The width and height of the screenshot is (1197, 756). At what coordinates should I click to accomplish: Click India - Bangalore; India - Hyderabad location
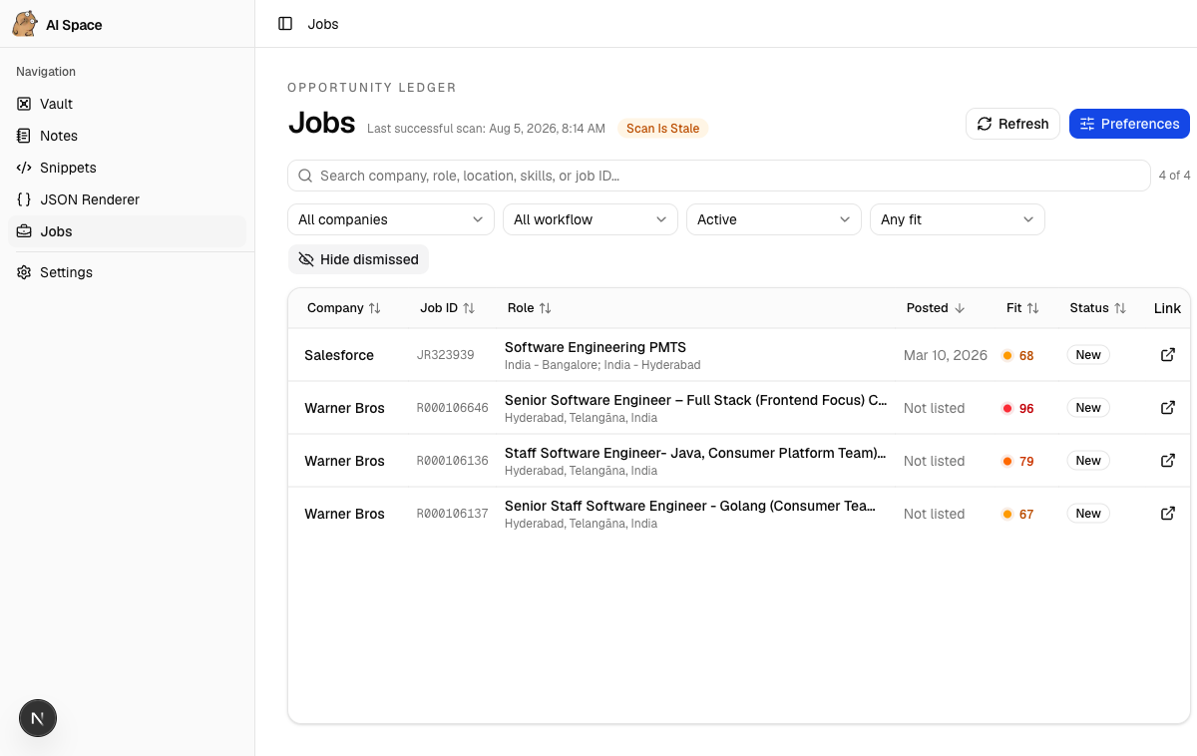click(x=602, y=365)
